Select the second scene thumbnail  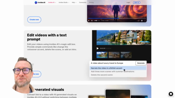(114, 55)
